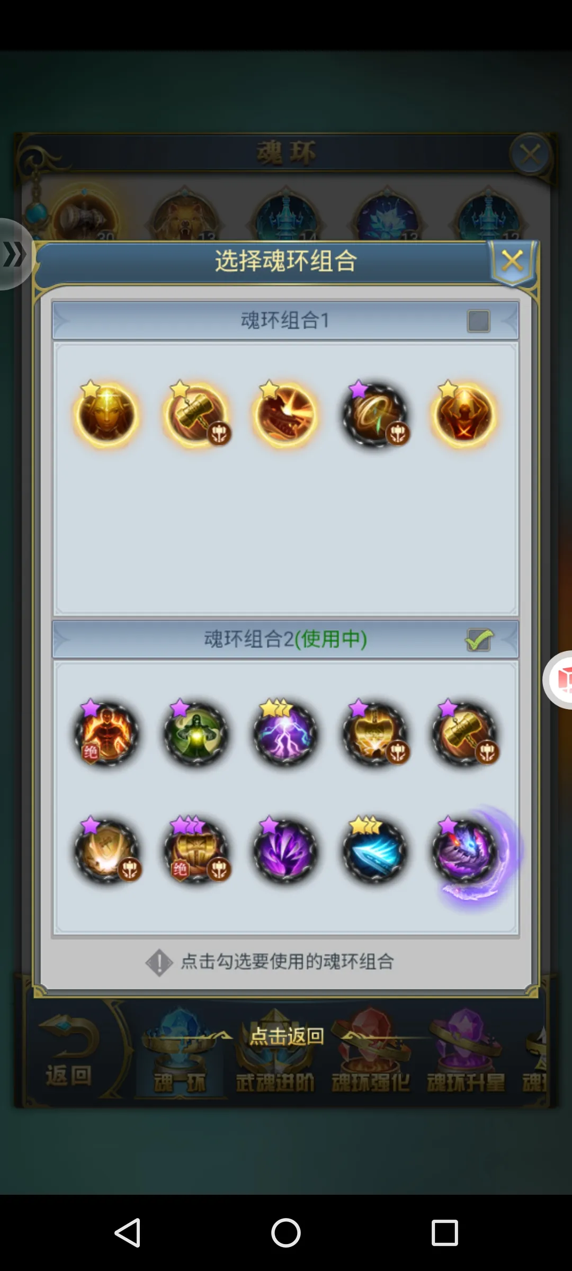The height and width of the screenshot is (1271, 572).
Task: Select the purple lightning skill icon
Action: tap(285, 733)
